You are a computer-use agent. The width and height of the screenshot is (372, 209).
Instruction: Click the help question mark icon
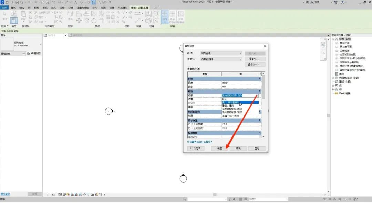pyautogui.click(x=342, y=2)
